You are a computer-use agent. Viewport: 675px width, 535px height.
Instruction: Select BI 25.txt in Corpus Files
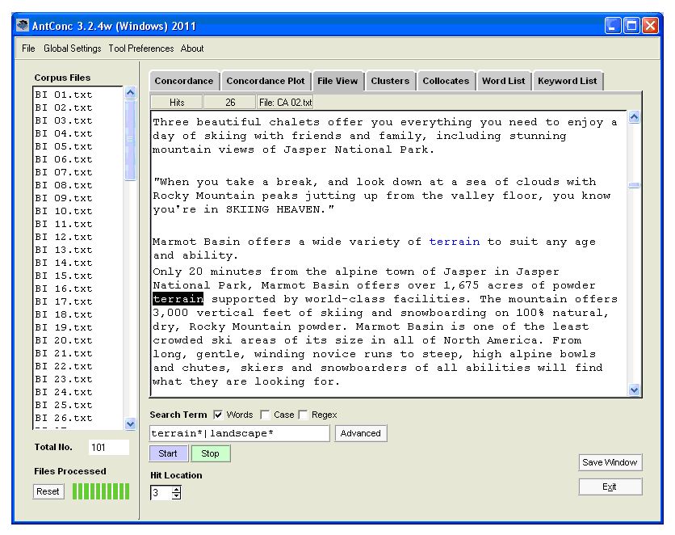click(x=64, y=404)
